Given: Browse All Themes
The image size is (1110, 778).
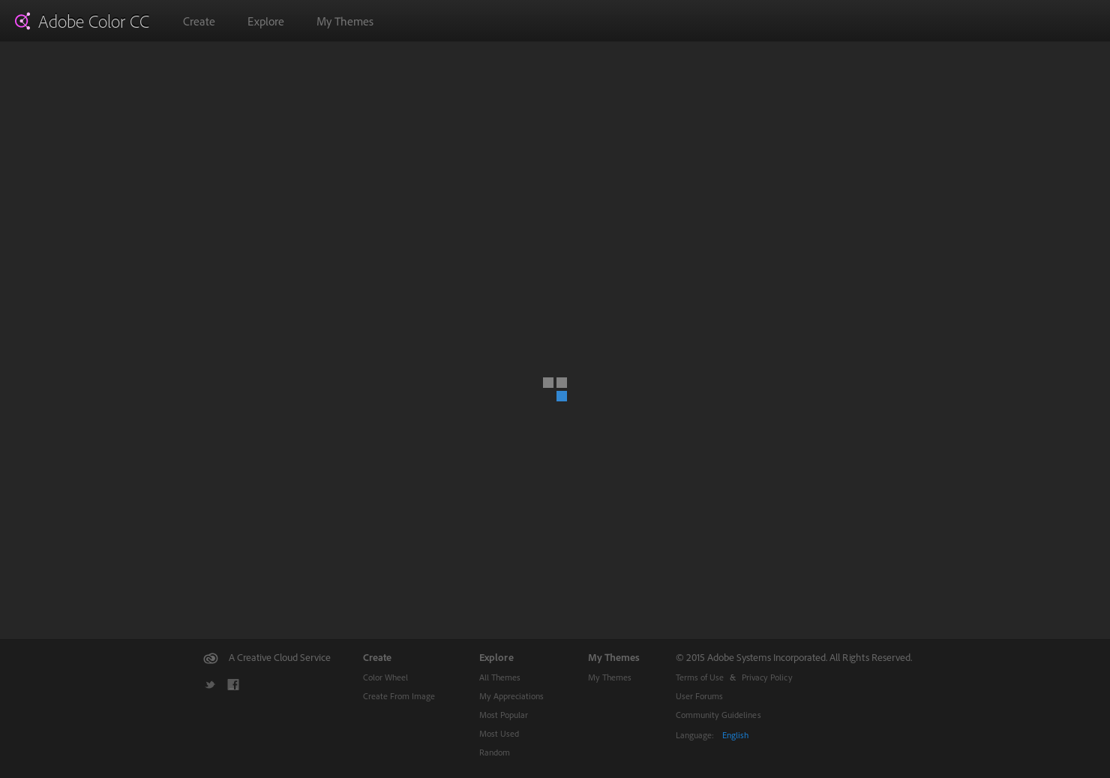Looking at the screenshot, I should coord(499,677).
